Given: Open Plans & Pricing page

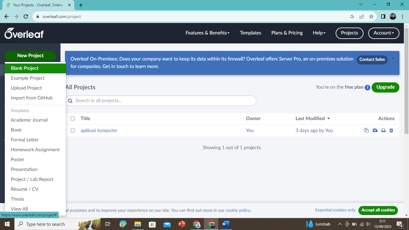Looking at the screenshot, I should pos(287,33).
